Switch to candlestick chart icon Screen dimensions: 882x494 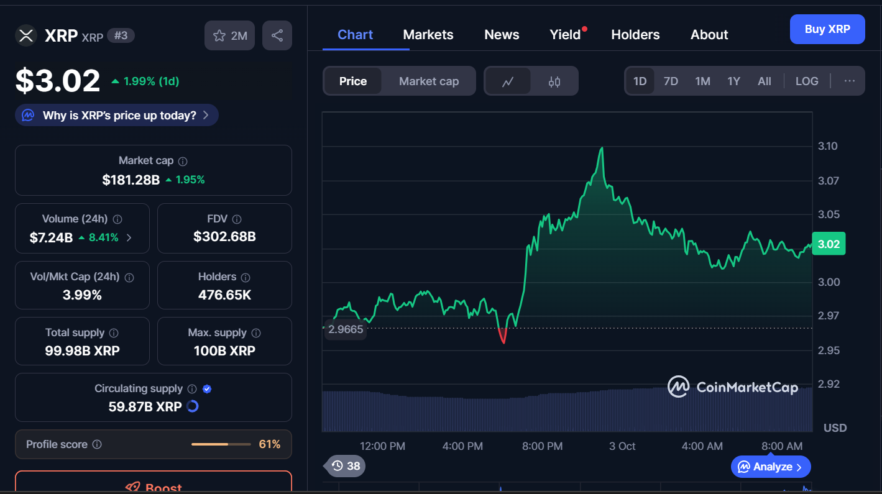[x=554, y=81]
